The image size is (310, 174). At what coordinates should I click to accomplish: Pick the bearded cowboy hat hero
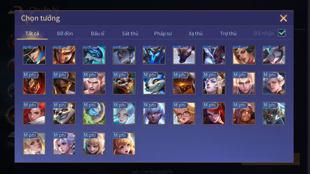click(64, 83)
